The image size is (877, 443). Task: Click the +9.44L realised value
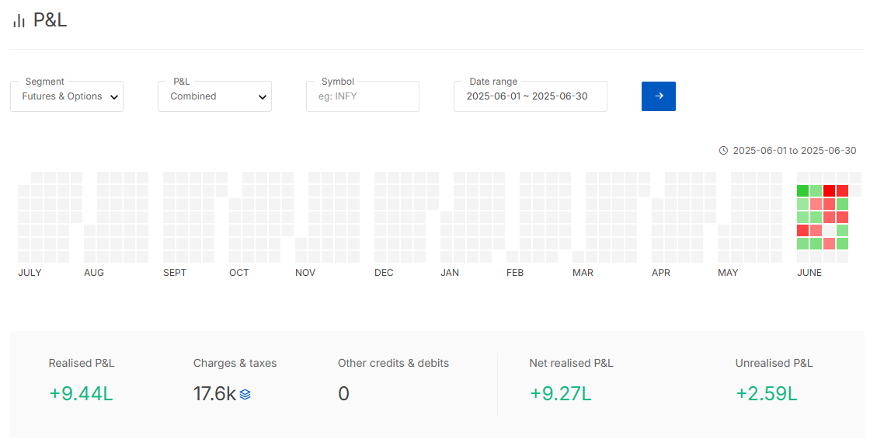(x=81, y=394)
